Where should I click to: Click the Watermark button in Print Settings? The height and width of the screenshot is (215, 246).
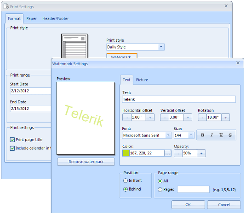[122, 56]
